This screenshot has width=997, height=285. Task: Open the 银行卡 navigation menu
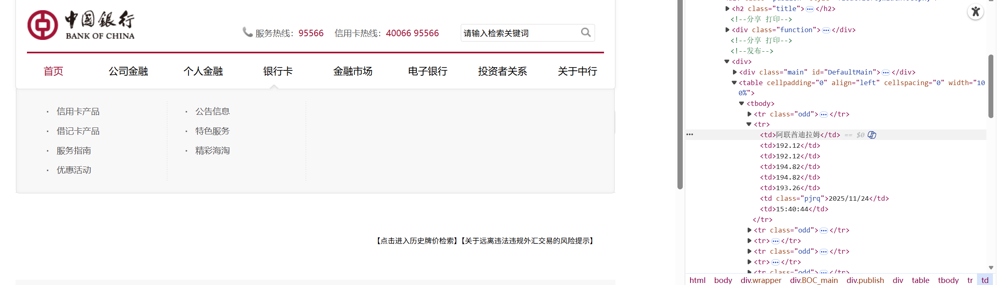[x=278, y=71]
